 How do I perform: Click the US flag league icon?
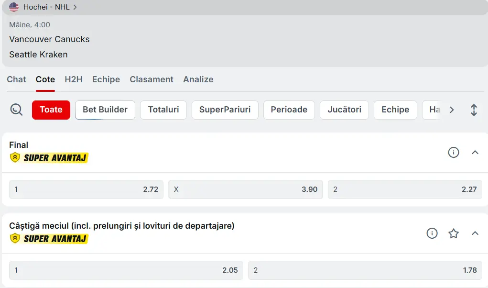14,7
